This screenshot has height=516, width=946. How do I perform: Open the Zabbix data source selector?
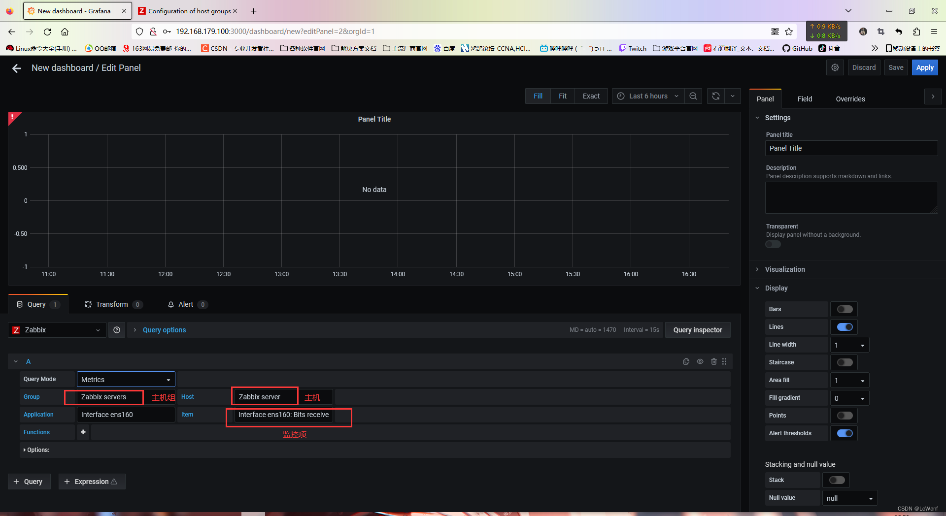(x=57, y=330)
